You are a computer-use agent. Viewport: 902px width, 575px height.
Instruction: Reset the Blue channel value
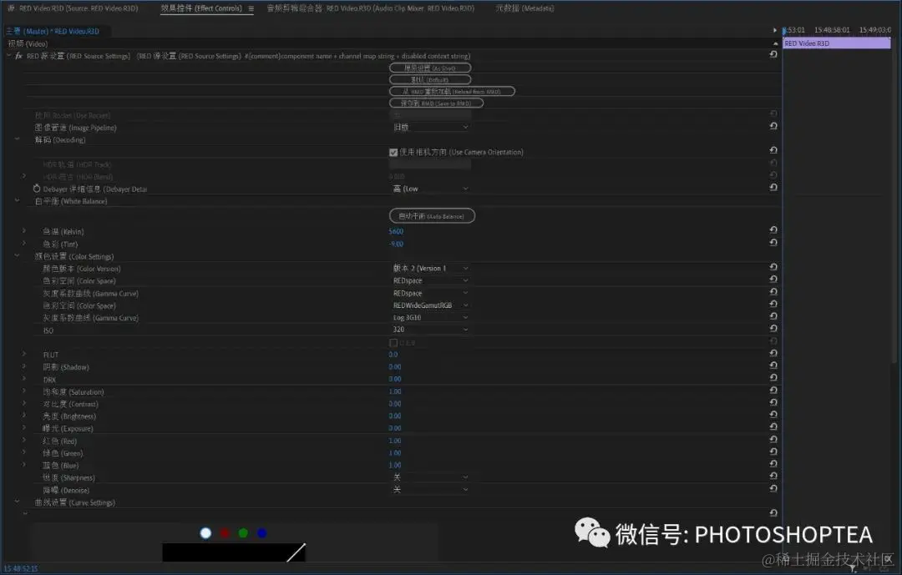coord(773,463)
